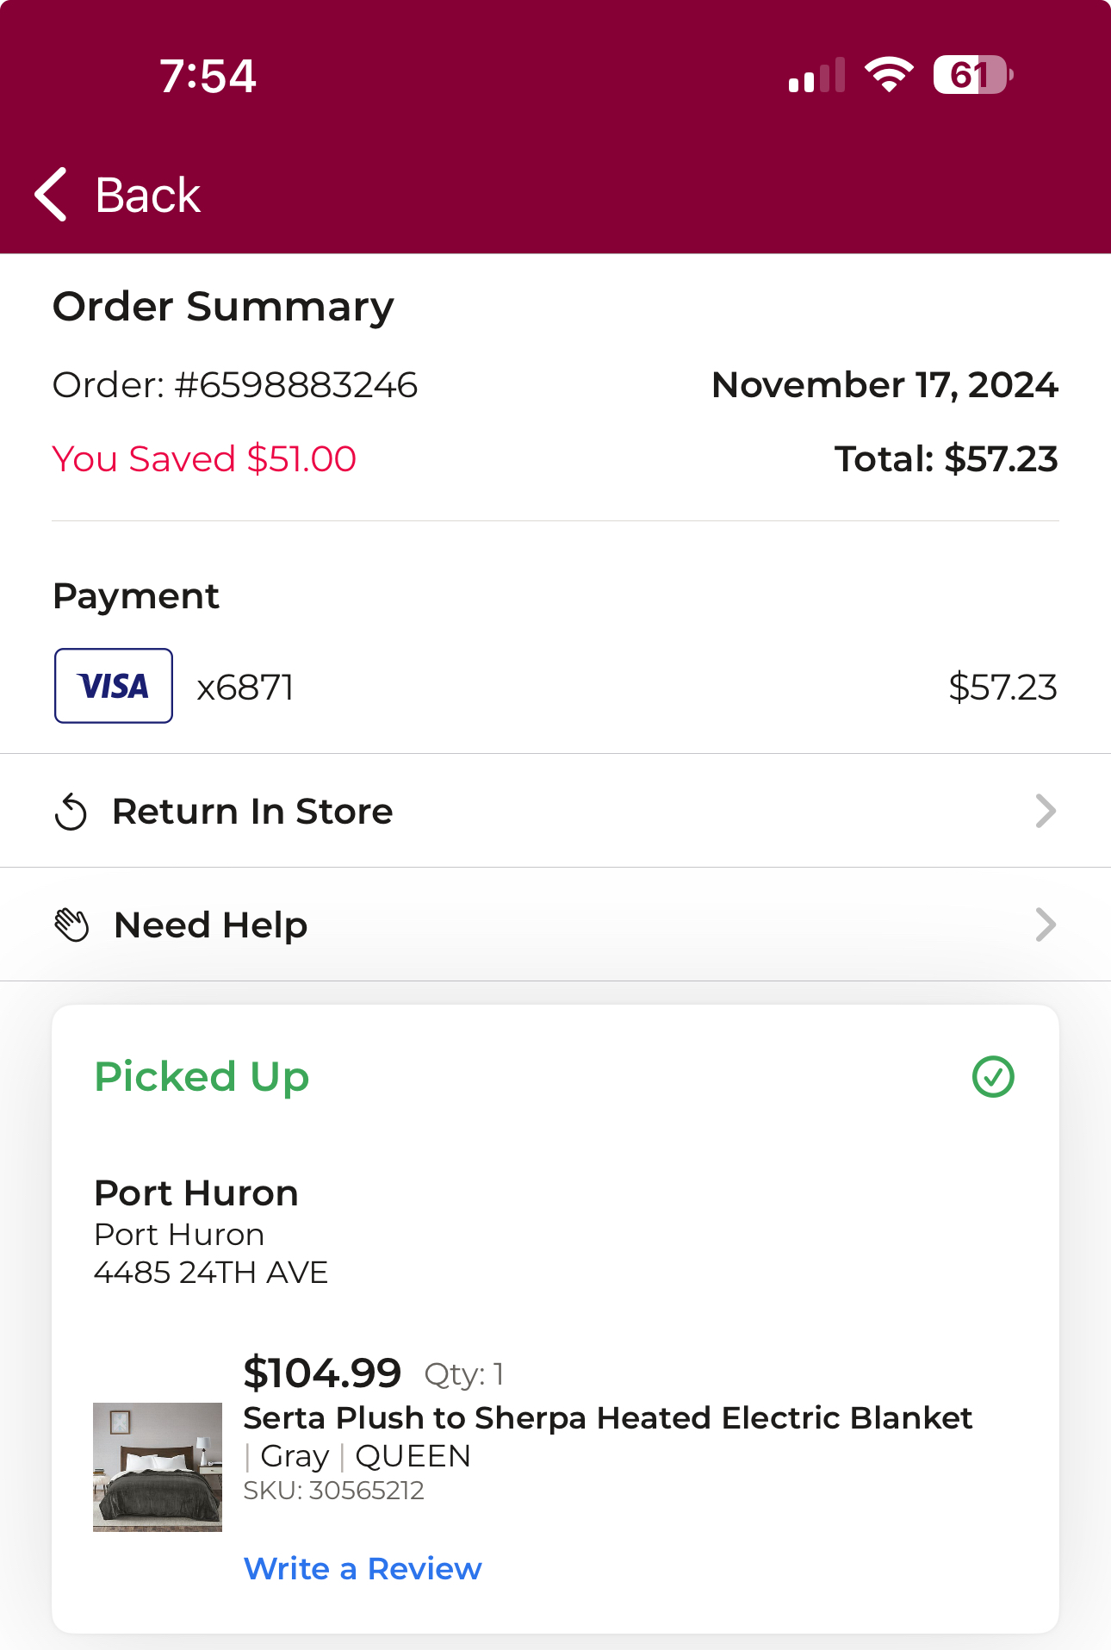Viewport: 1111px width, 1650px height.
Task: Tap the green Picked Up checkmark icon
Action: tap(993, 1077)
